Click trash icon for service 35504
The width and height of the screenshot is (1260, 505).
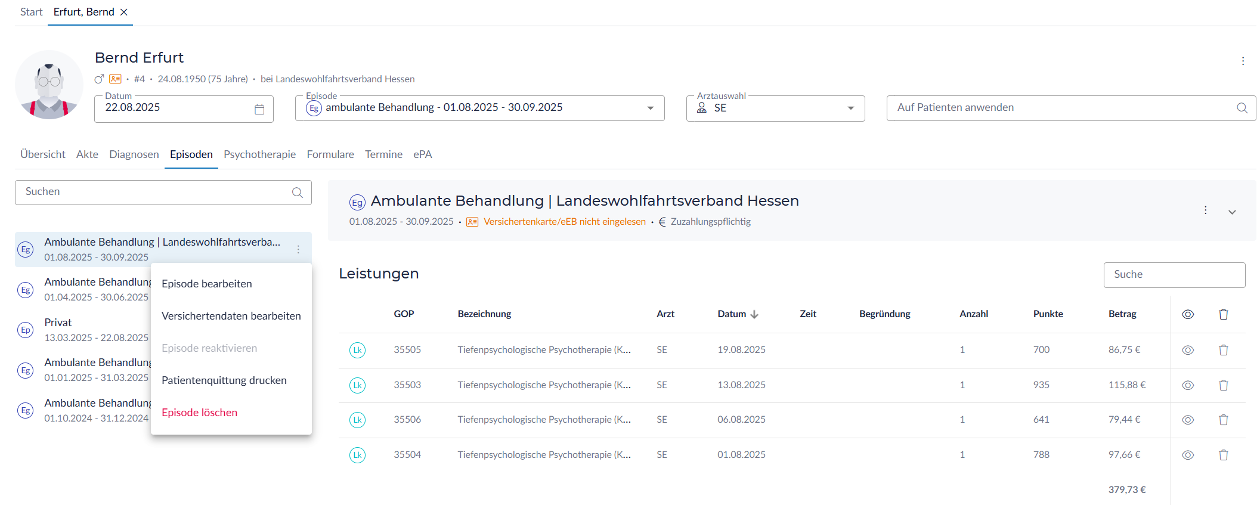coord(1223,455)
